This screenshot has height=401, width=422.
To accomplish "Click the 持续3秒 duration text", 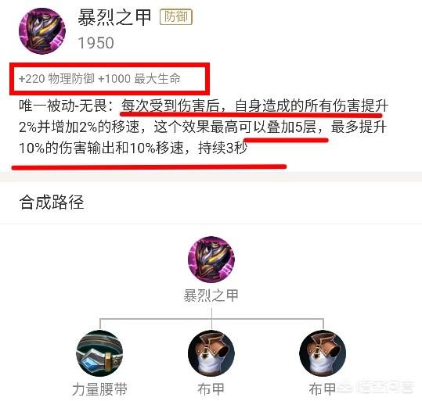I will [x=222, y=148].
